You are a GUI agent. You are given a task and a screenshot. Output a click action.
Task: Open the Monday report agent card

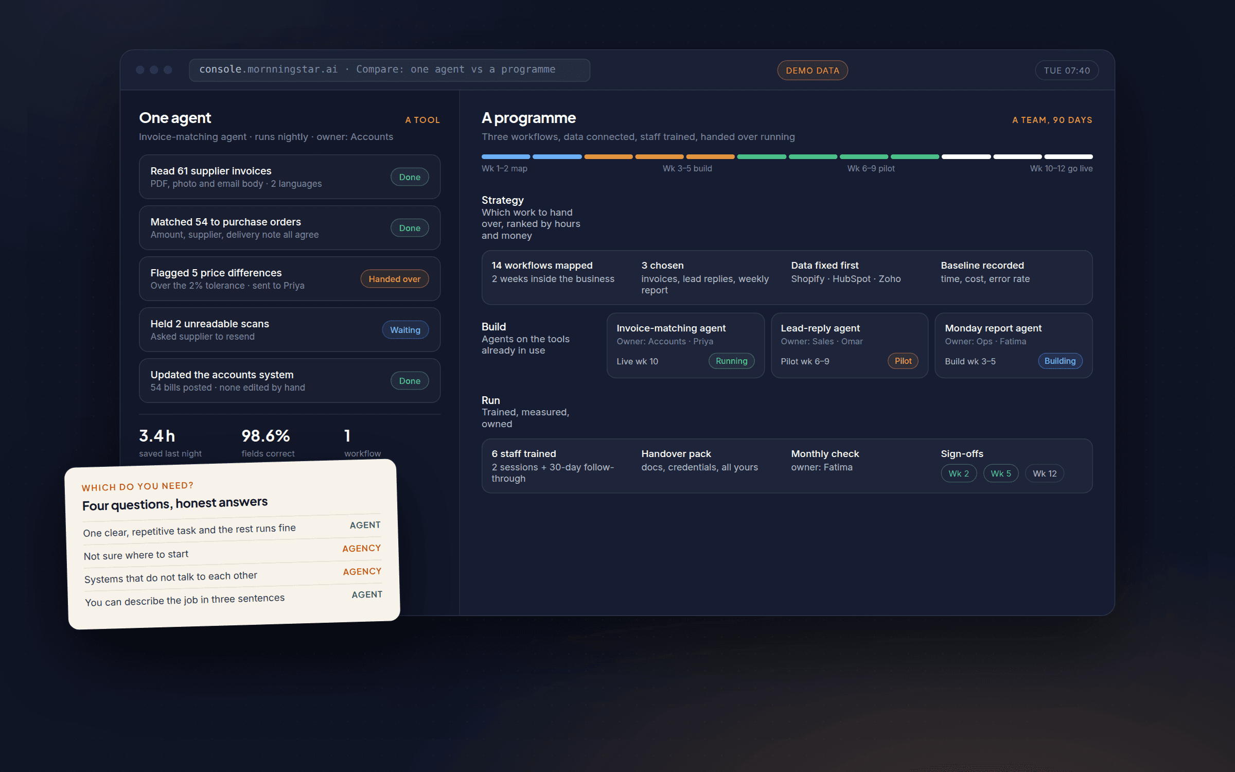[1013, 345]
